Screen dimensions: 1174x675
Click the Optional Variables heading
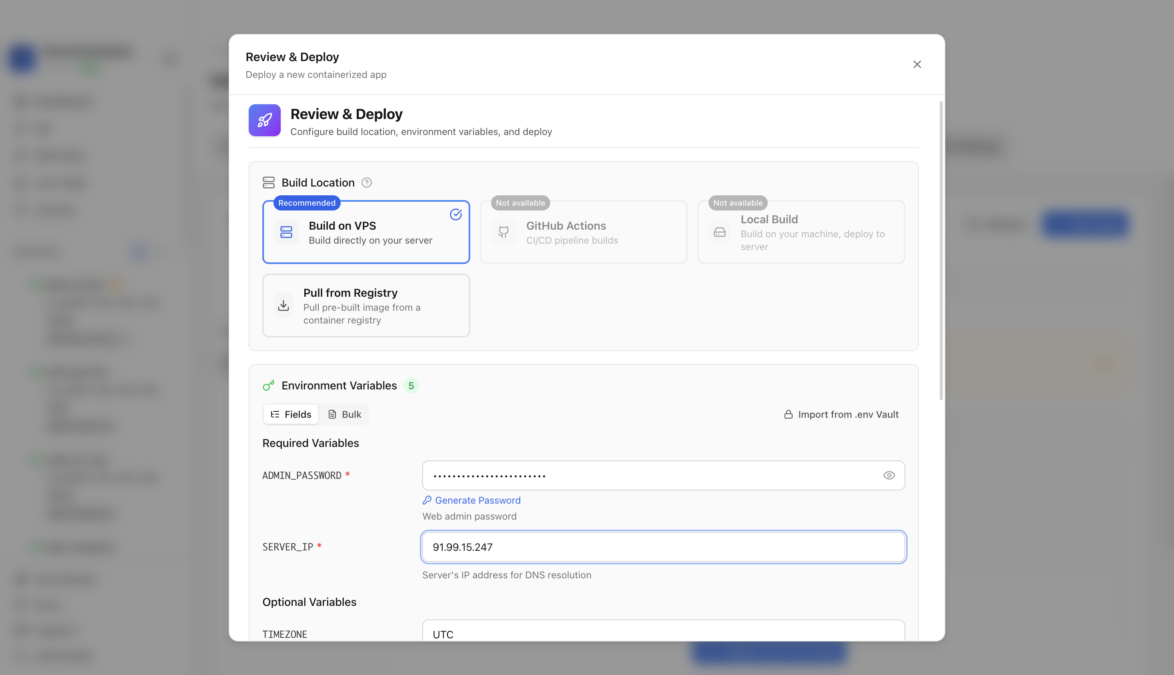pos(309,602)
